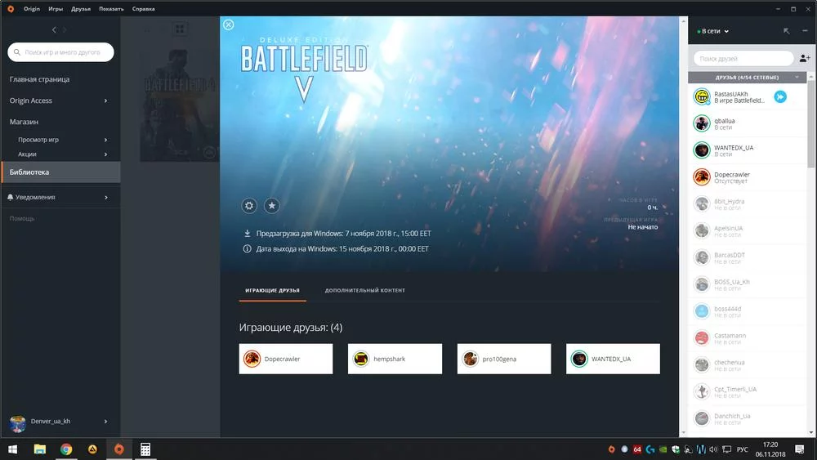The width and height of the screenshot is (817, 460).
Task: Go back with the navigation arrow
Action: (54, 29)
